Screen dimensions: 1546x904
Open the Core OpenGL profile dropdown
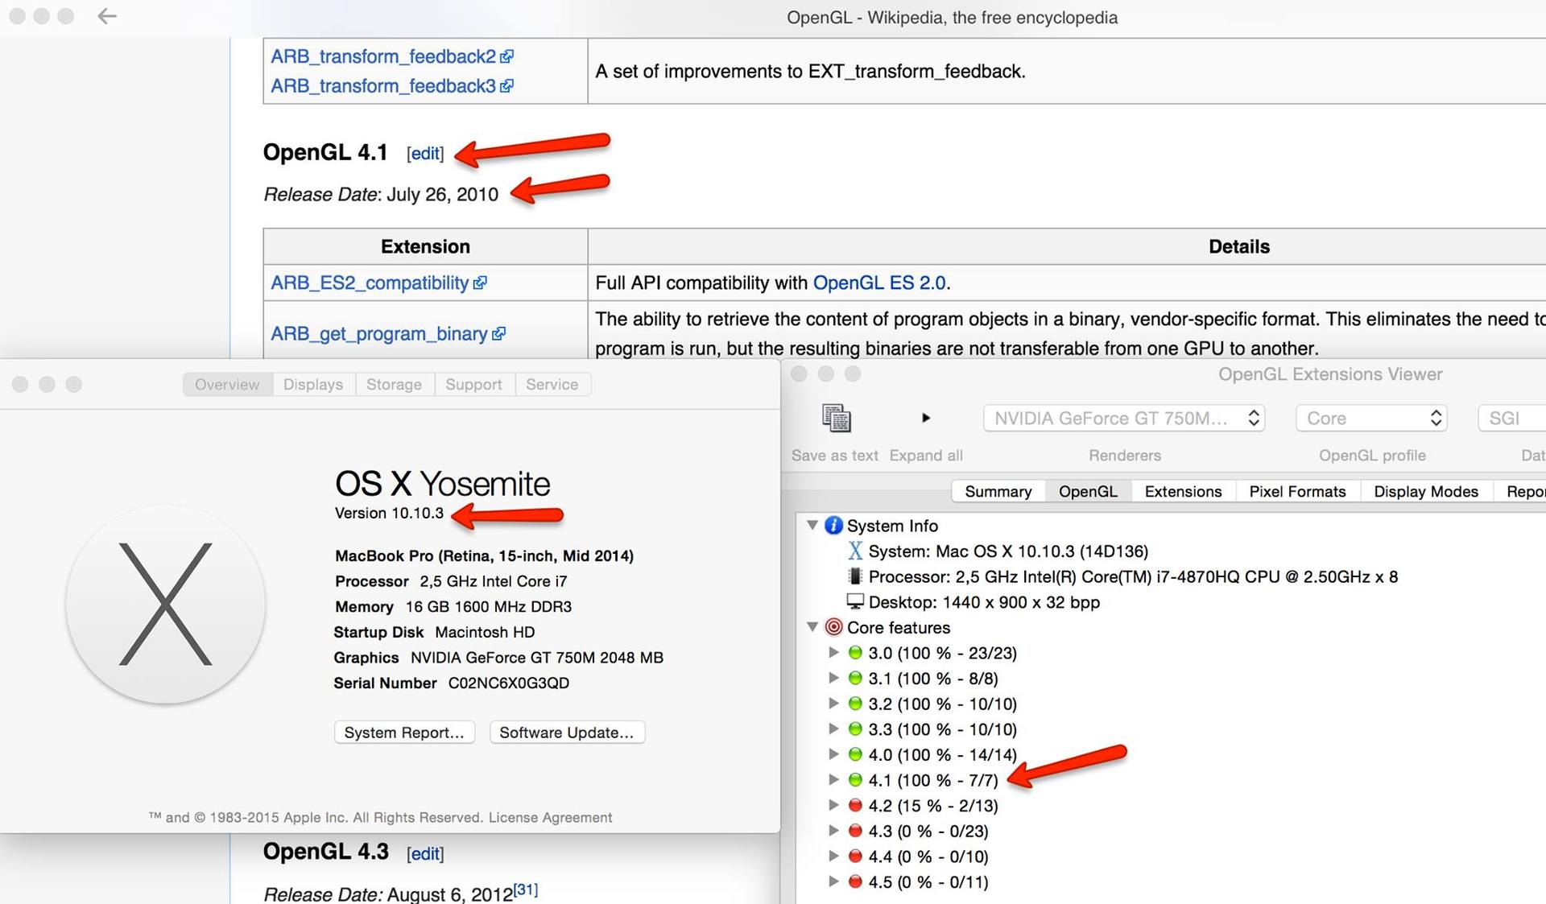pyautogui.click(x=1370, y=419)
